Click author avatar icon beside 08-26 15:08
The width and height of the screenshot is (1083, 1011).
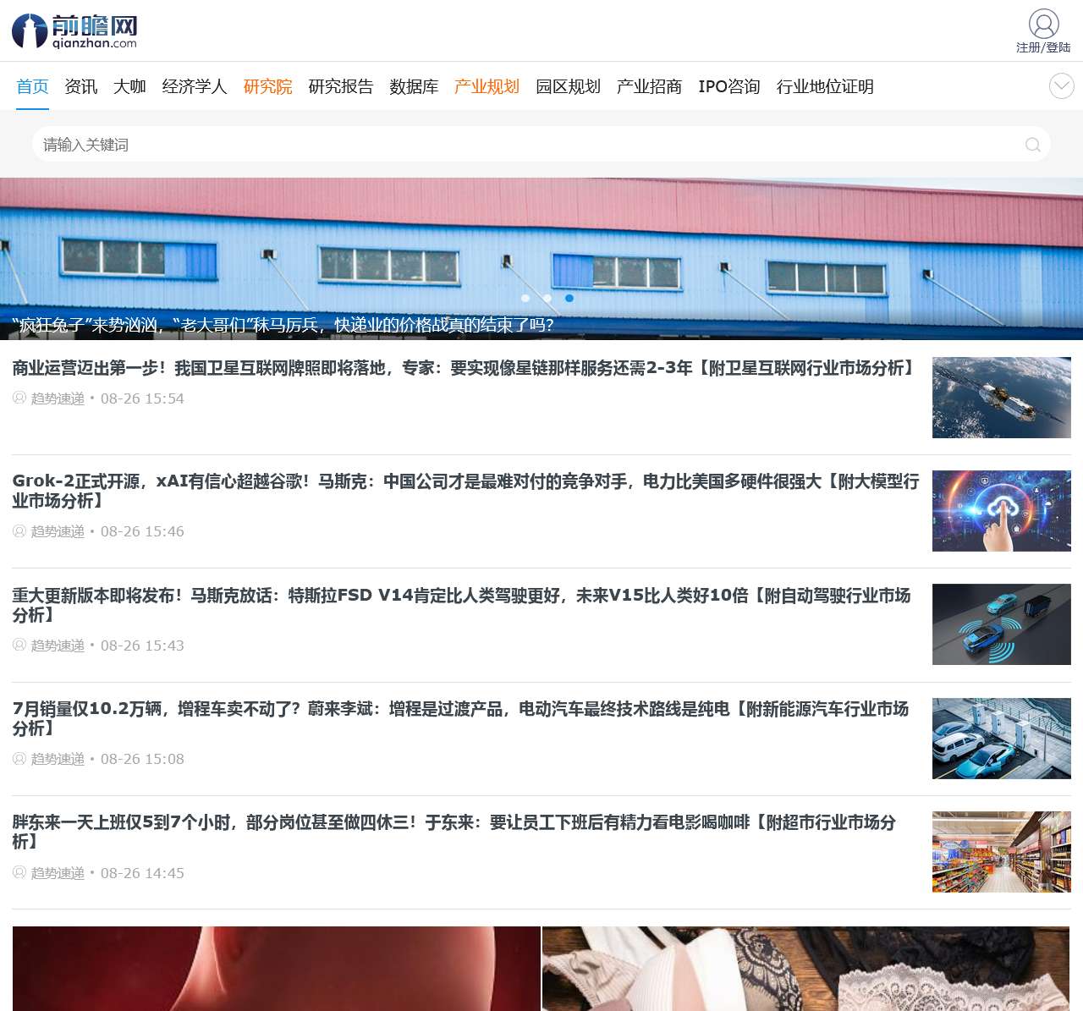coord(19,758)
